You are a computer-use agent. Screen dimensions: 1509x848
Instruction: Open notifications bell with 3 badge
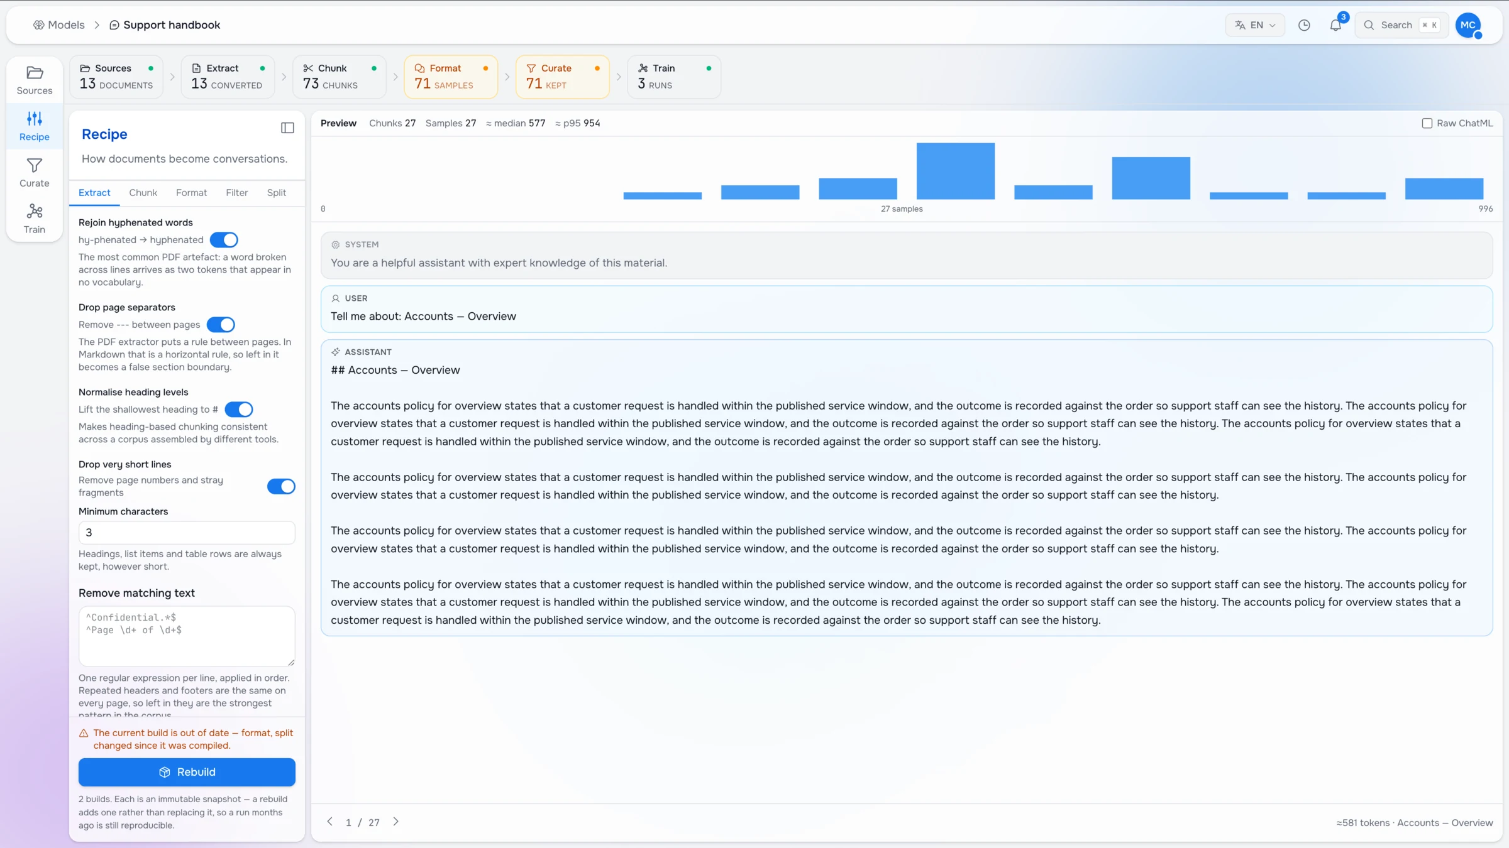tap(1336, 25)
